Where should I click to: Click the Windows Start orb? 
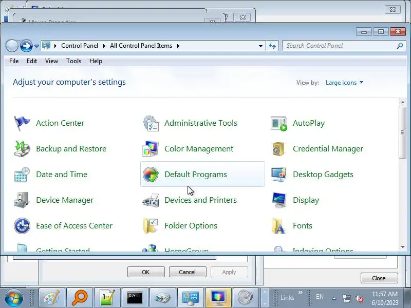point(13,298)
